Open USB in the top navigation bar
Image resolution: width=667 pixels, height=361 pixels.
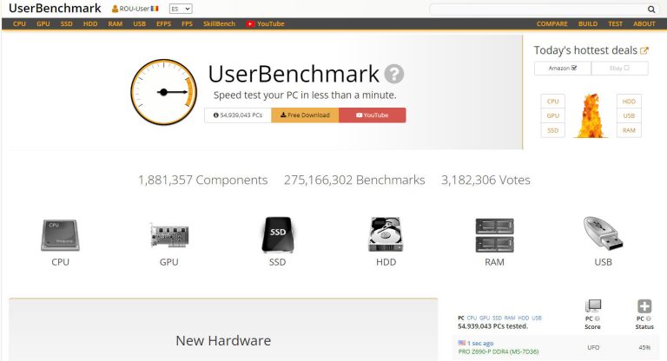140,23
